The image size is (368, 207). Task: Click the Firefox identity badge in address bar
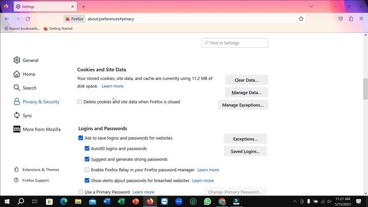coord(74,19)
